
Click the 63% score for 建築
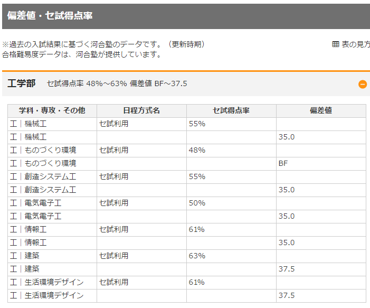point(197,256)
